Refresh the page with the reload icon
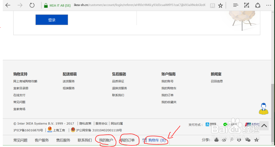 coord(32,5)
